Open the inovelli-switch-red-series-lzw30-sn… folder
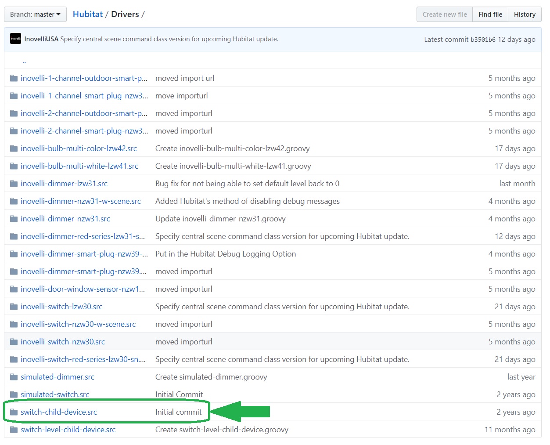This screenshot has height=445, width=550. tap(83, 359)
